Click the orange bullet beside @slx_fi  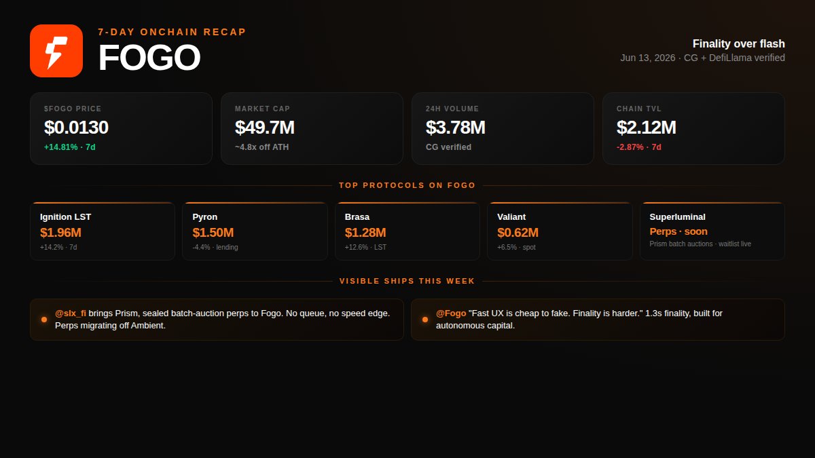tap(44, 319)
